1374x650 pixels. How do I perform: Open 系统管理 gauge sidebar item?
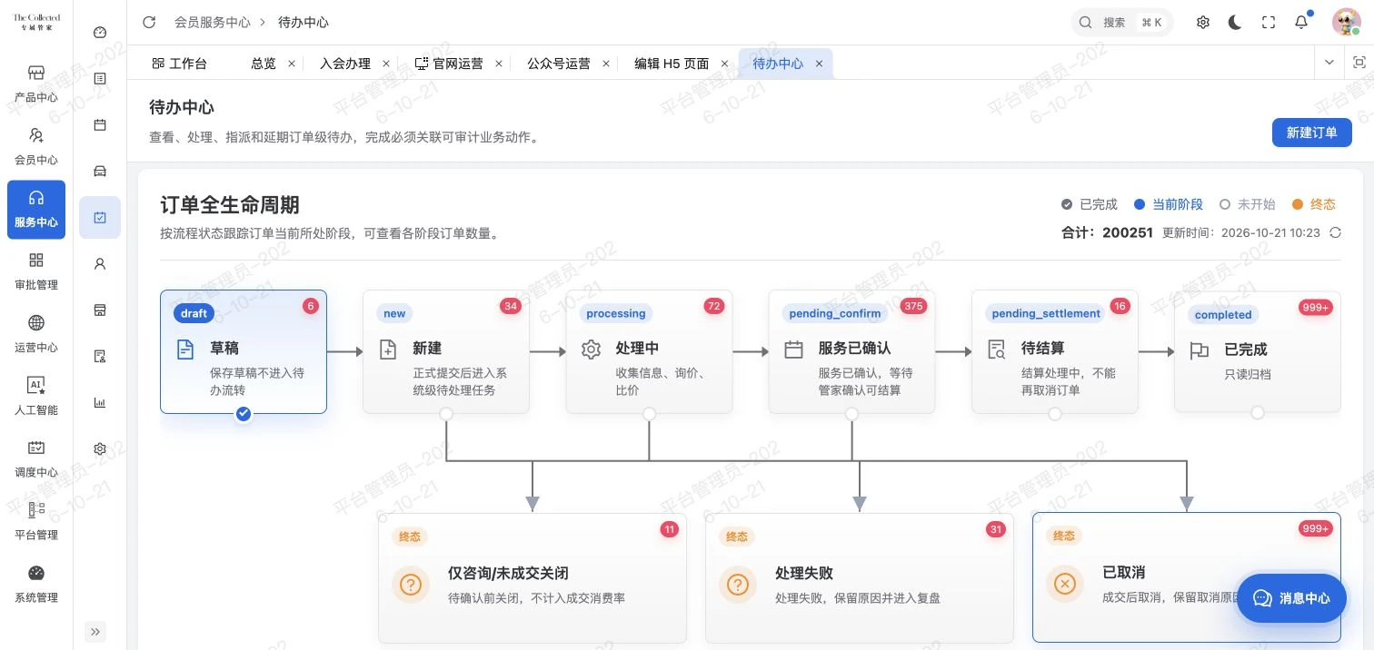point(36,584)
